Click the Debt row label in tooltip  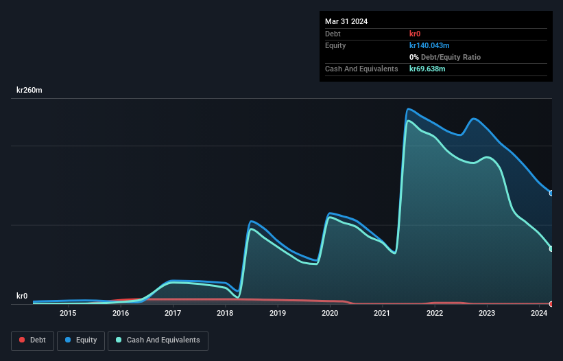(x=333, y=34)
